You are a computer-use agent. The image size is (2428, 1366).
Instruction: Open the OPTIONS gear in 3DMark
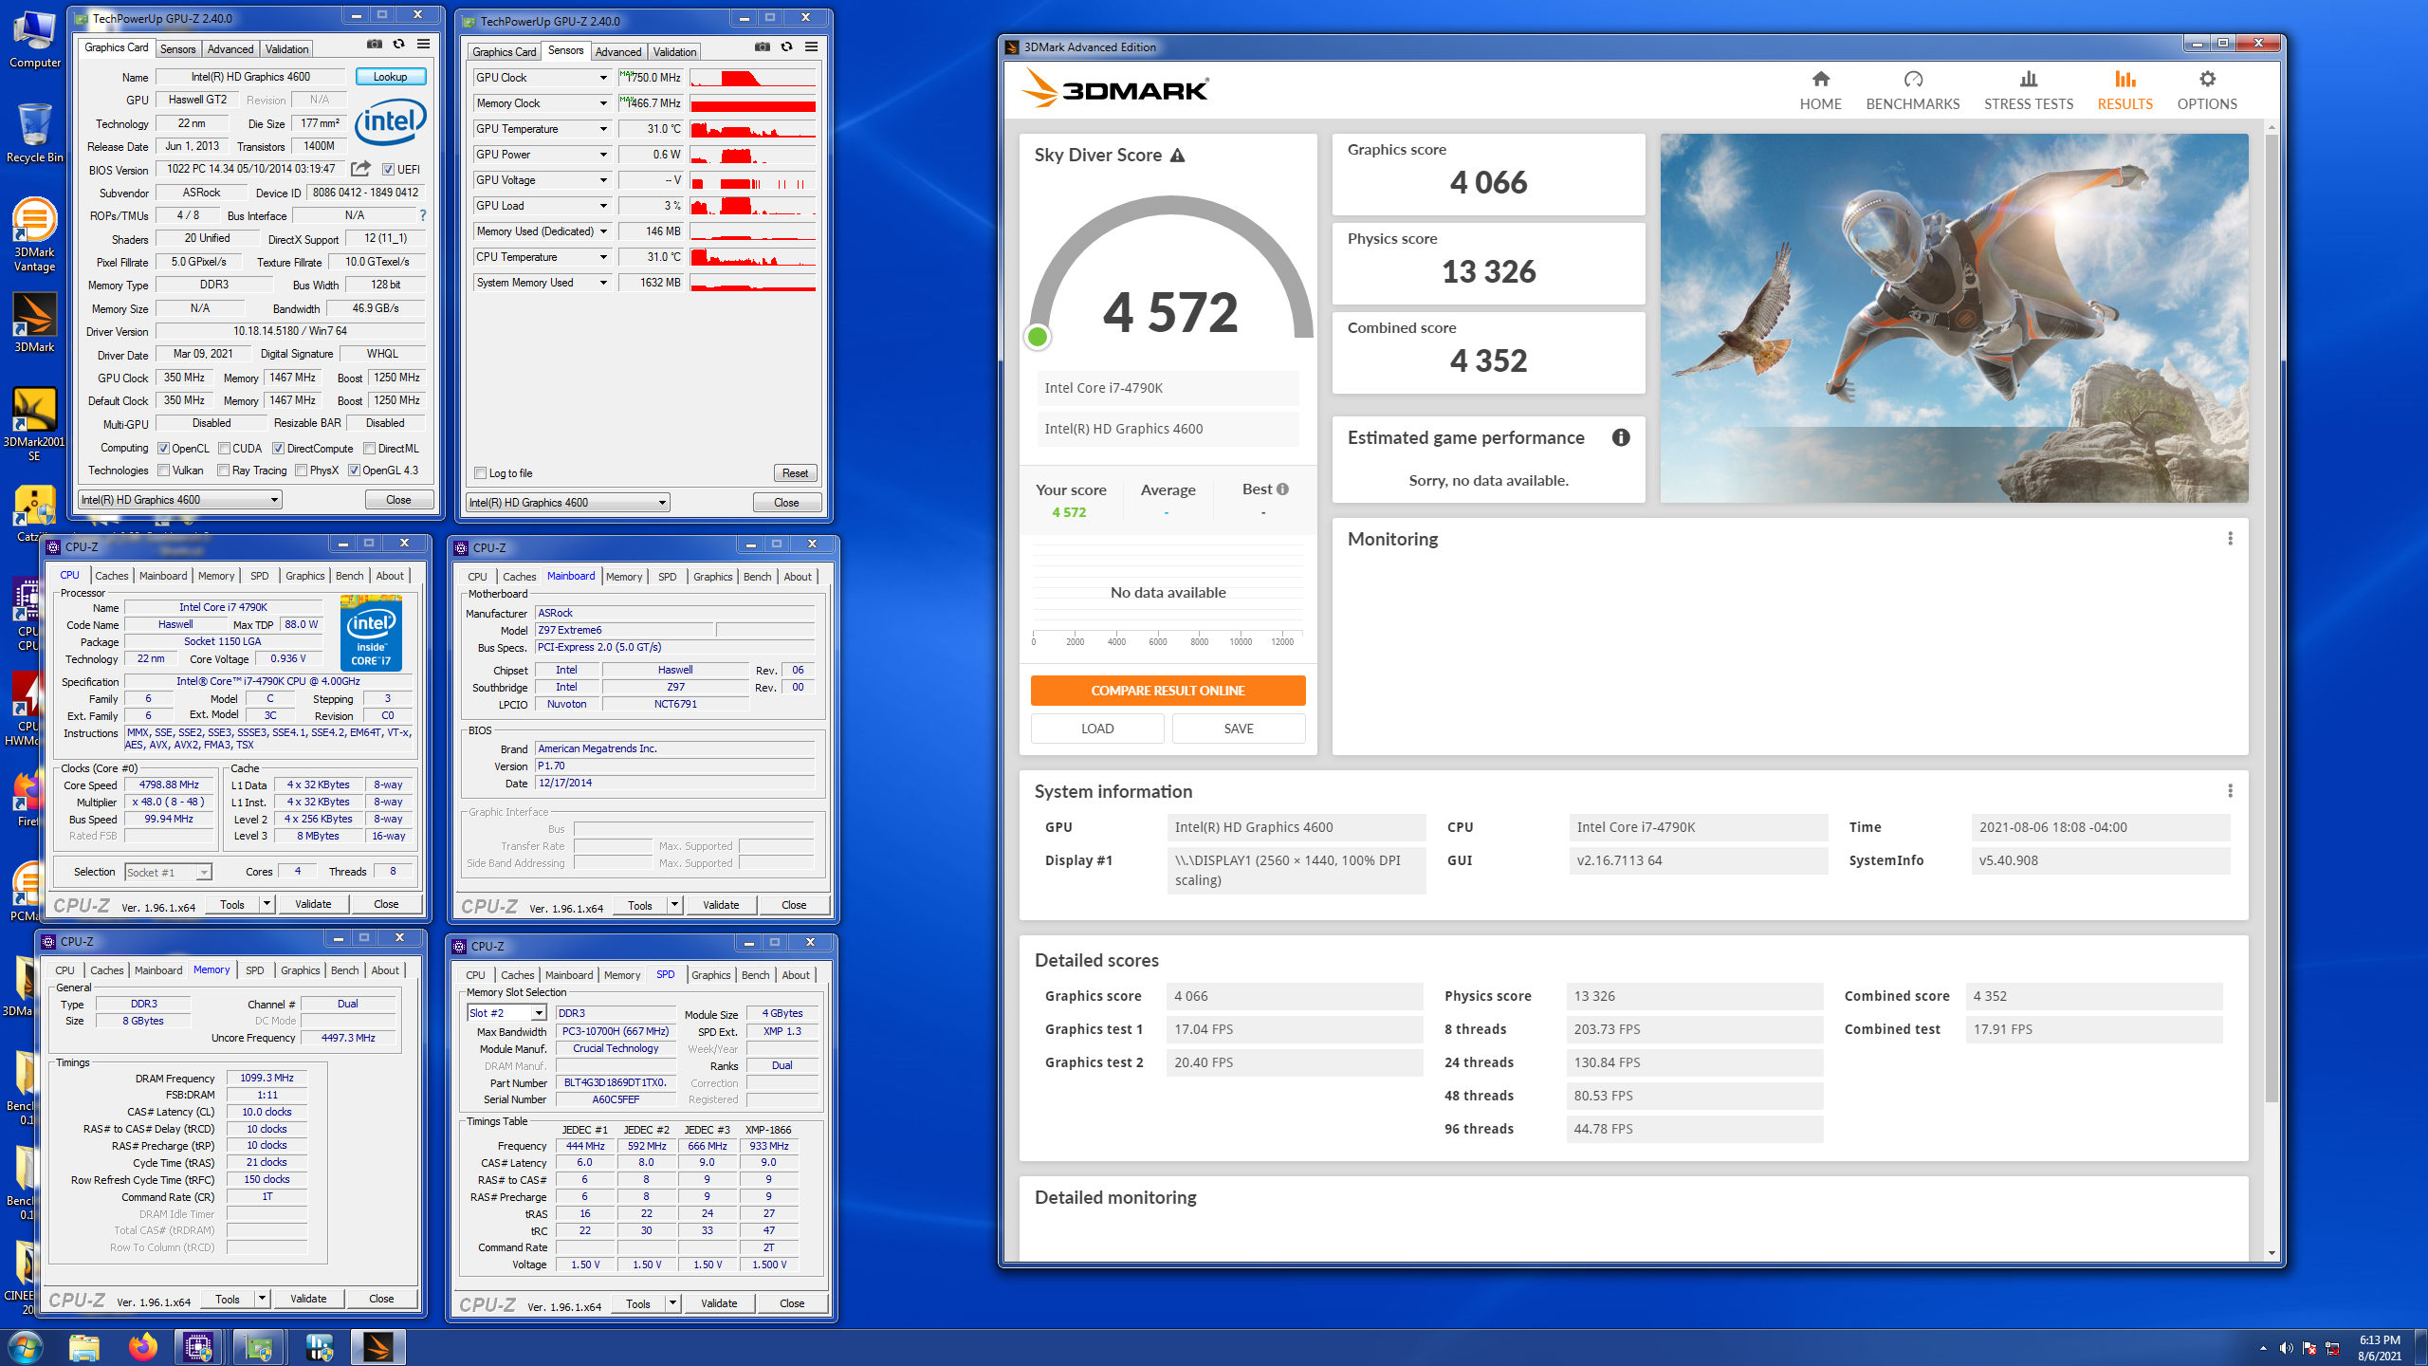pyautogui.click(x=2207, y=91)
